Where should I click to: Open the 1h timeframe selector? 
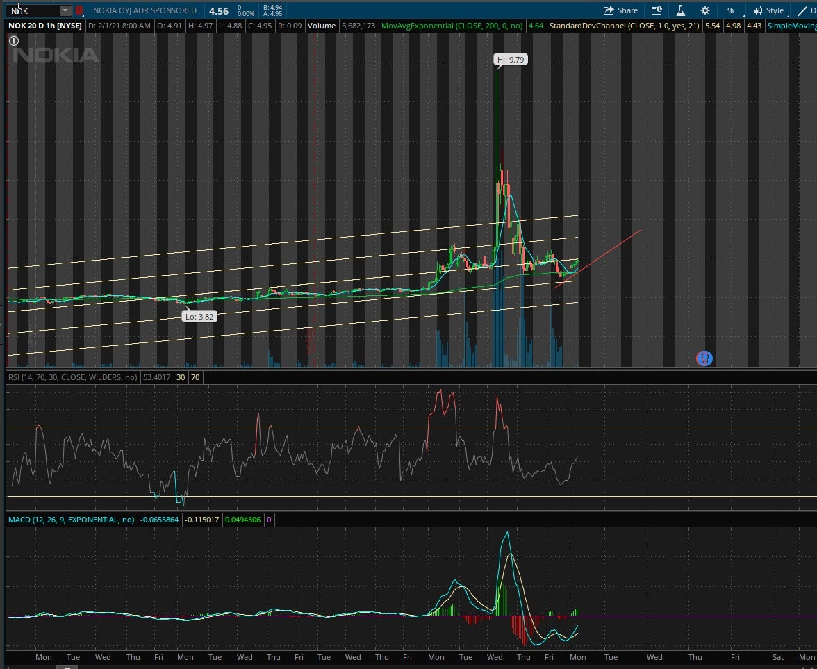731,10
